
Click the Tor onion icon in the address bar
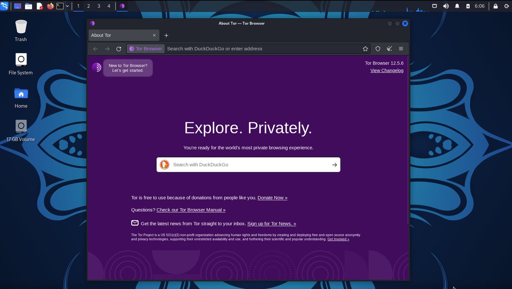[x=132, y=49]
